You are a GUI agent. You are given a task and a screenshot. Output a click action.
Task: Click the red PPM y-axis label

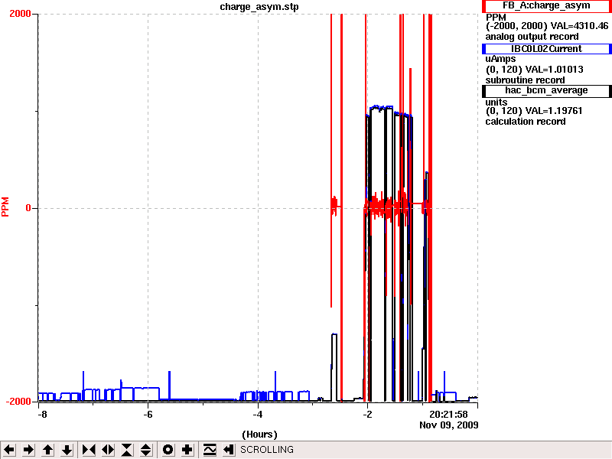click(x=5, y=207)
